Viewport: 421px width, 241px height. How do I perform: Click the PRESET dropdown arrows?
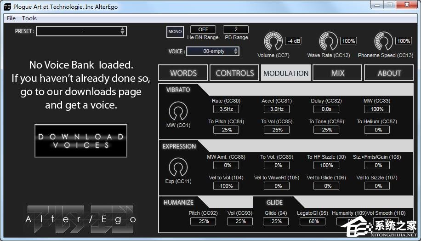point(122,31)
